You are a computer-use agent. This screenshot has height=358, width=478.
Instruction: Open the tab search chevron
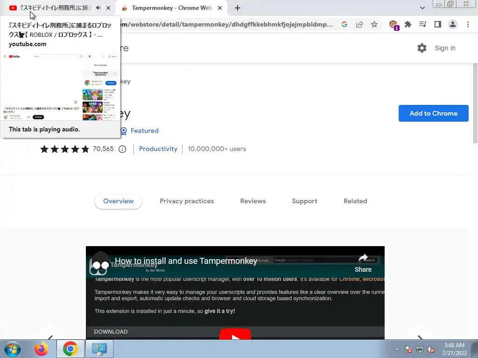(422, 8)
